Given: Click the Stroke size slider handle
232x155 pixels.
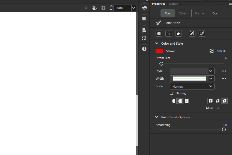Looking at the screenshot, I should (161, 64).
